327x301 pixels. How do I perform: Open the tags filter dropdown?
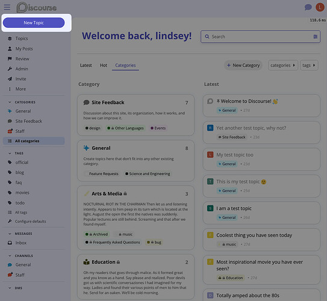pyautogui.click(x=309, y=65)
